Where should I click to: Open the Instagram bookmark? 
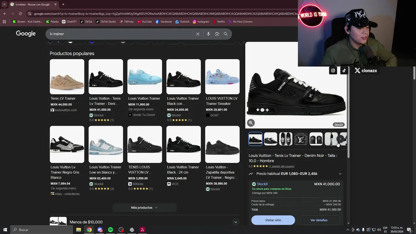201,22
